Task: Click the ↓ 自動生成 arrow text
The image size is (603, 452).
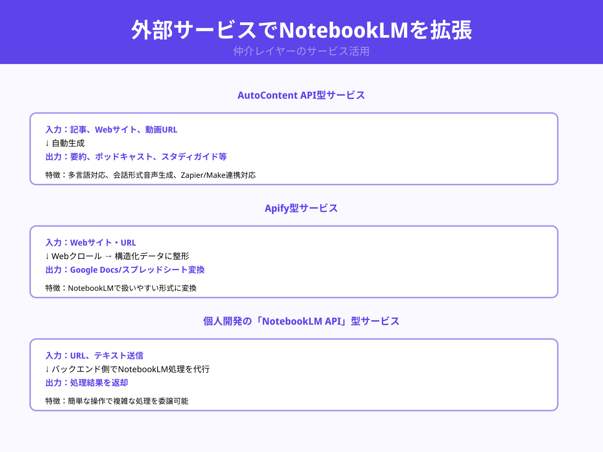Action: [x=64, y=143]
